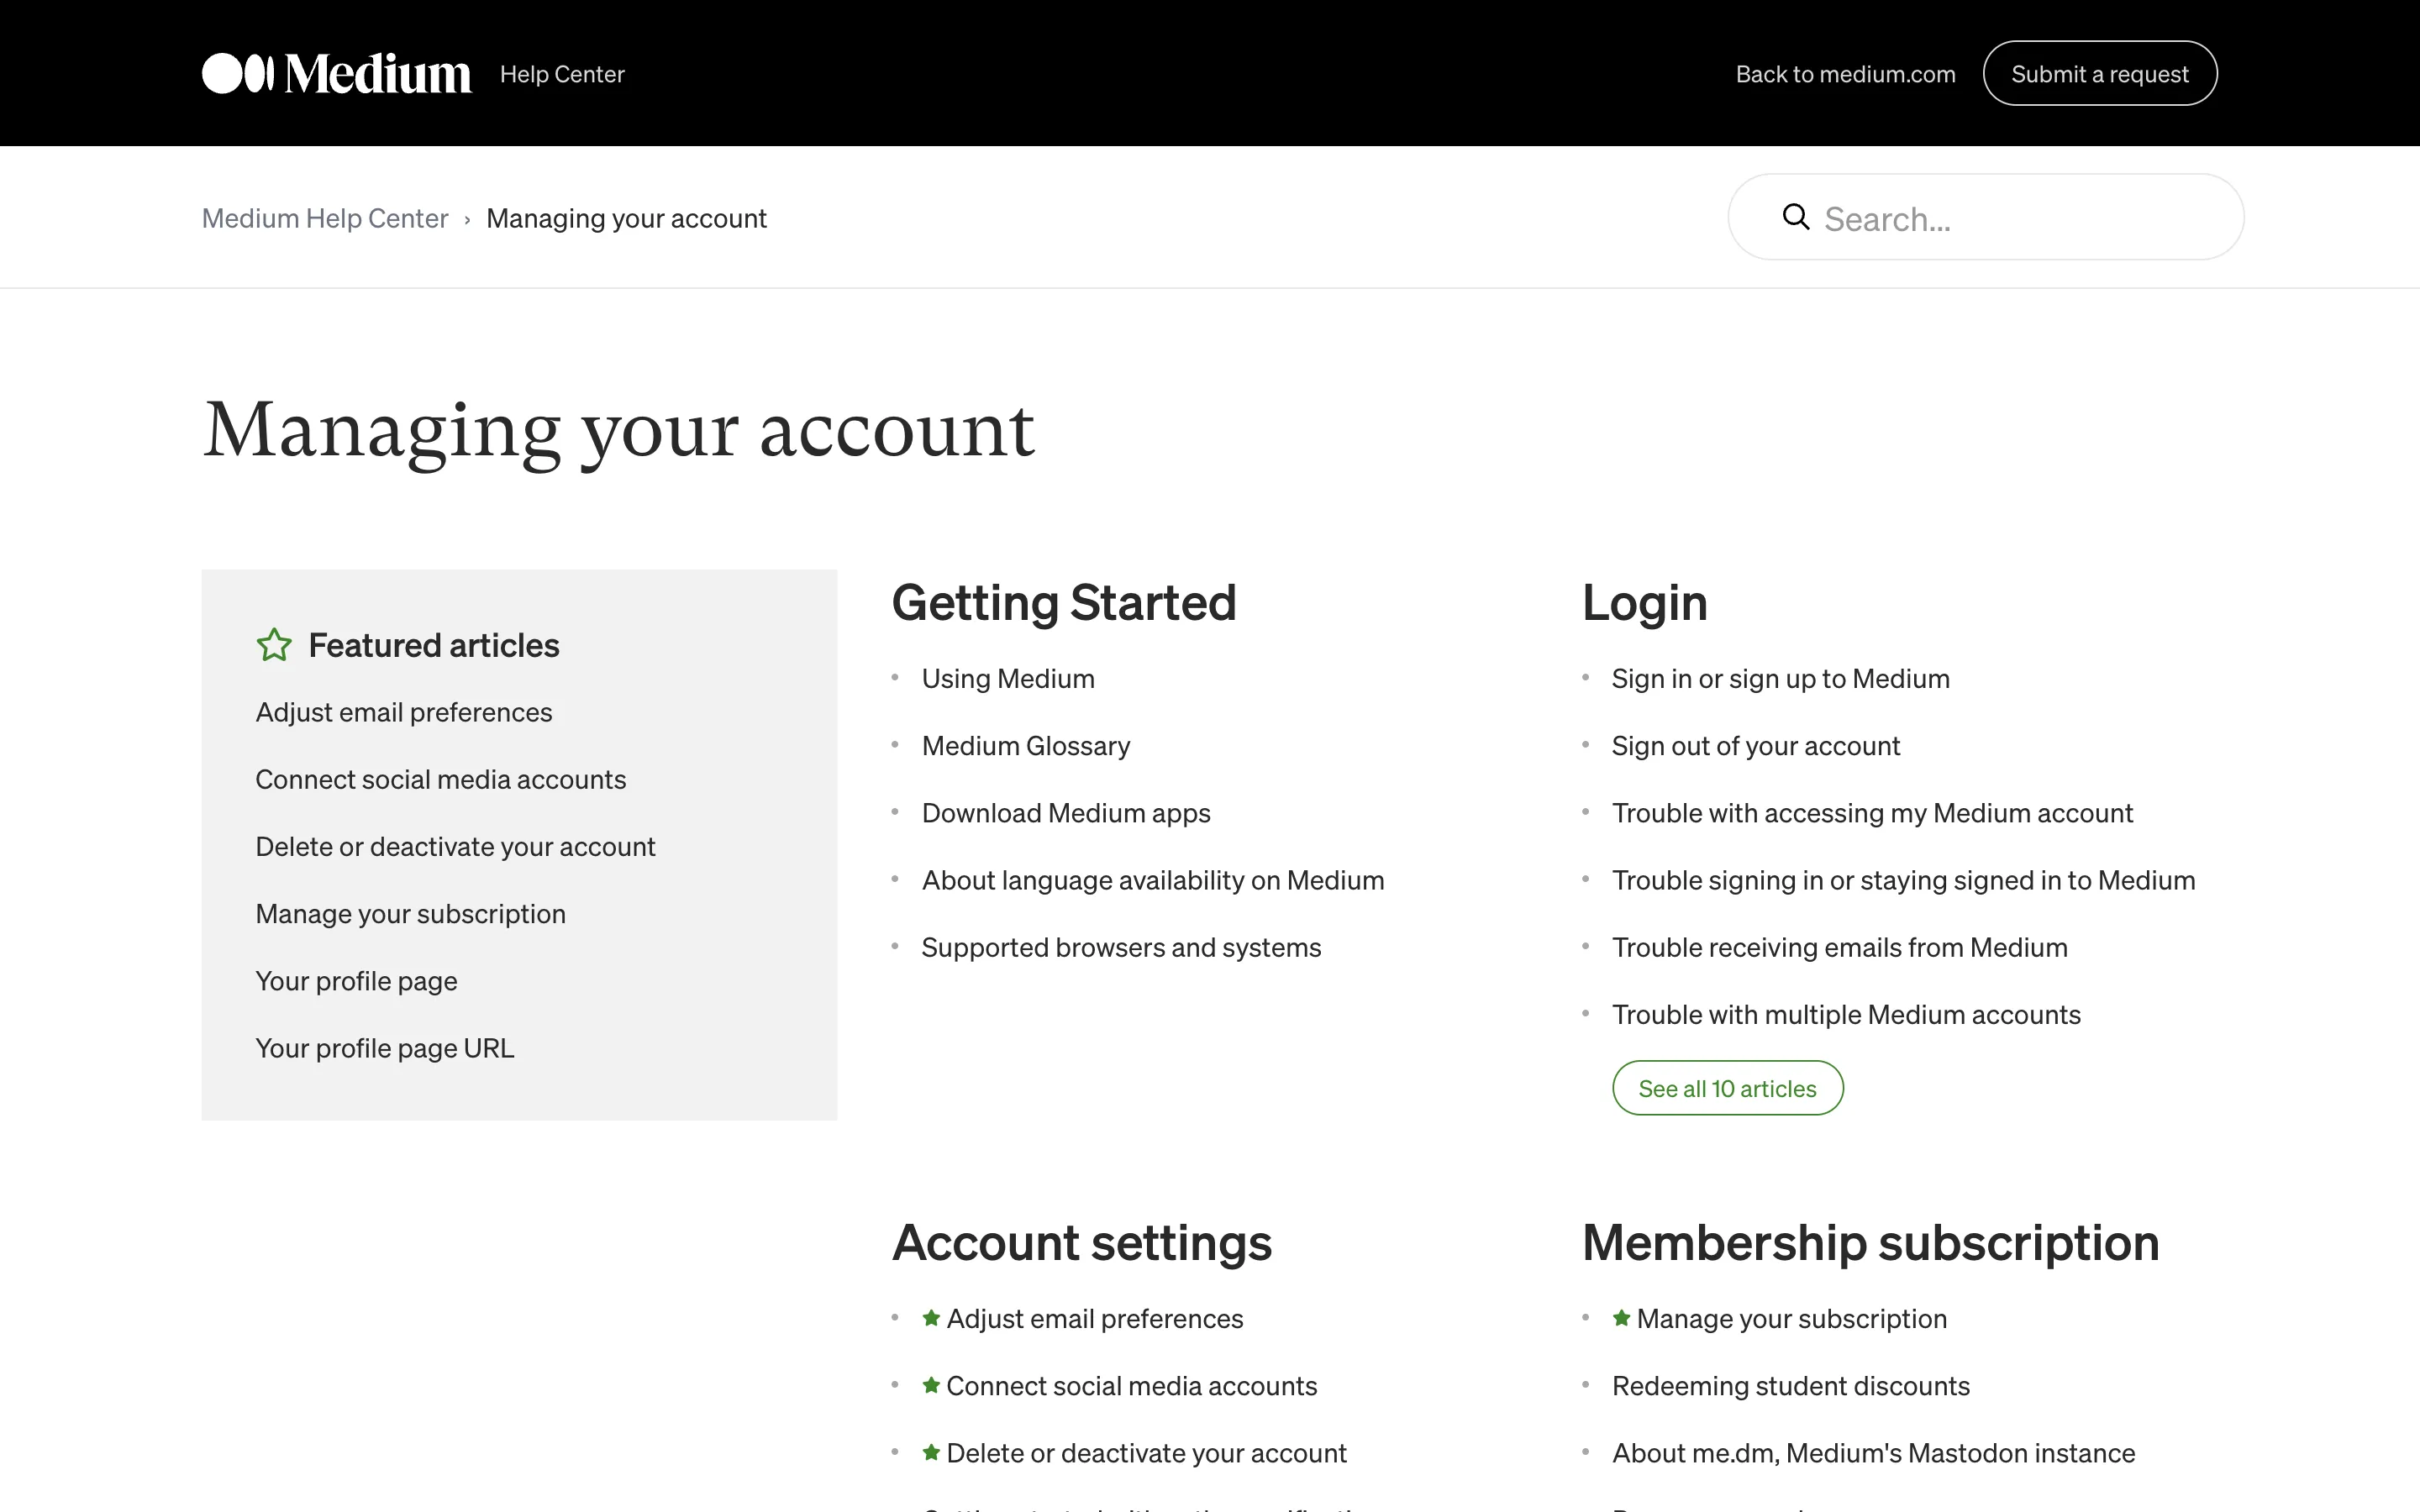Screen dimensions: 2420x1512
Task: Click the breadcrumb chevron separator
Action: point(467,219)
